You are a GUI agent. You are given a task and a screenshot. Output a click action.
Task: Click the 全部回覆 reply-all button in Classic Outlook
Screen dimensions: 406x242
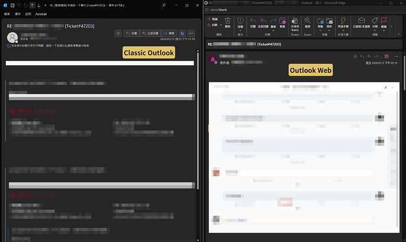click(150, 33)
